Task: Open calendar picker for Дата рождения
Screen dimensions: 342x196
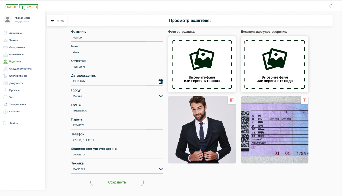Action: (x=161, y=82)
